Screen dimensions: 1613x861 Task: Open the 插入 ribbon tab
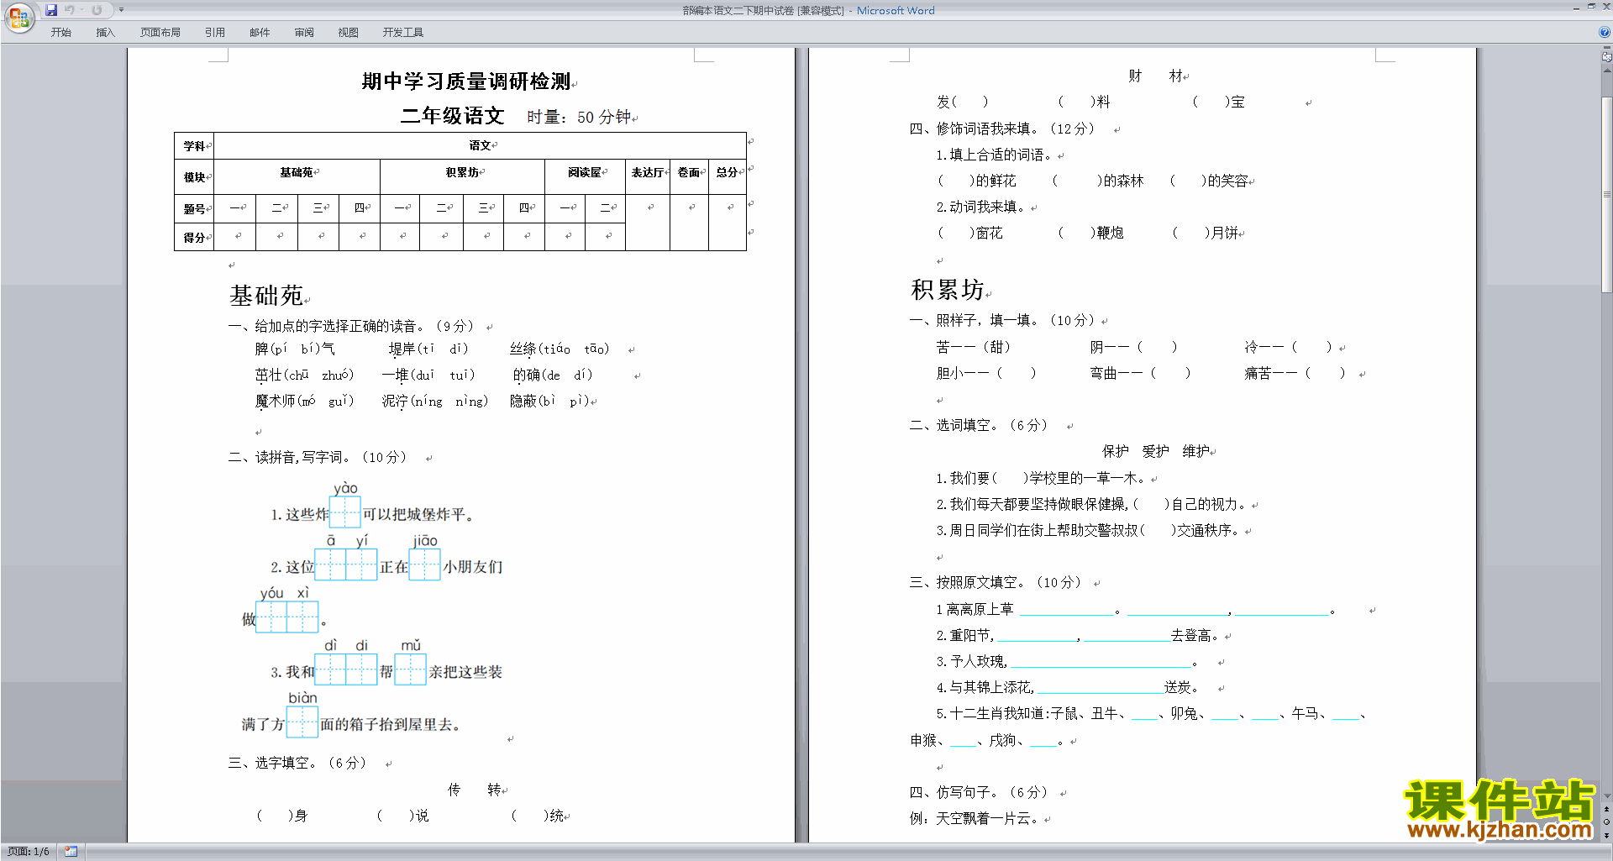pos(105,33)
